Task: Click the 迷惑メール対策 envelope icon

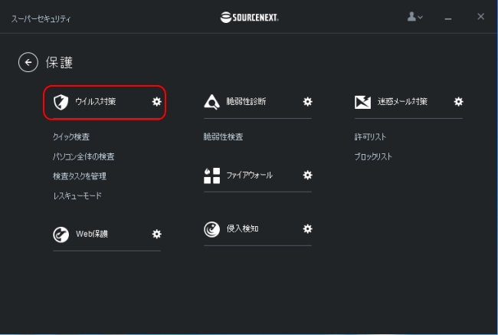Action: [362, 102]
